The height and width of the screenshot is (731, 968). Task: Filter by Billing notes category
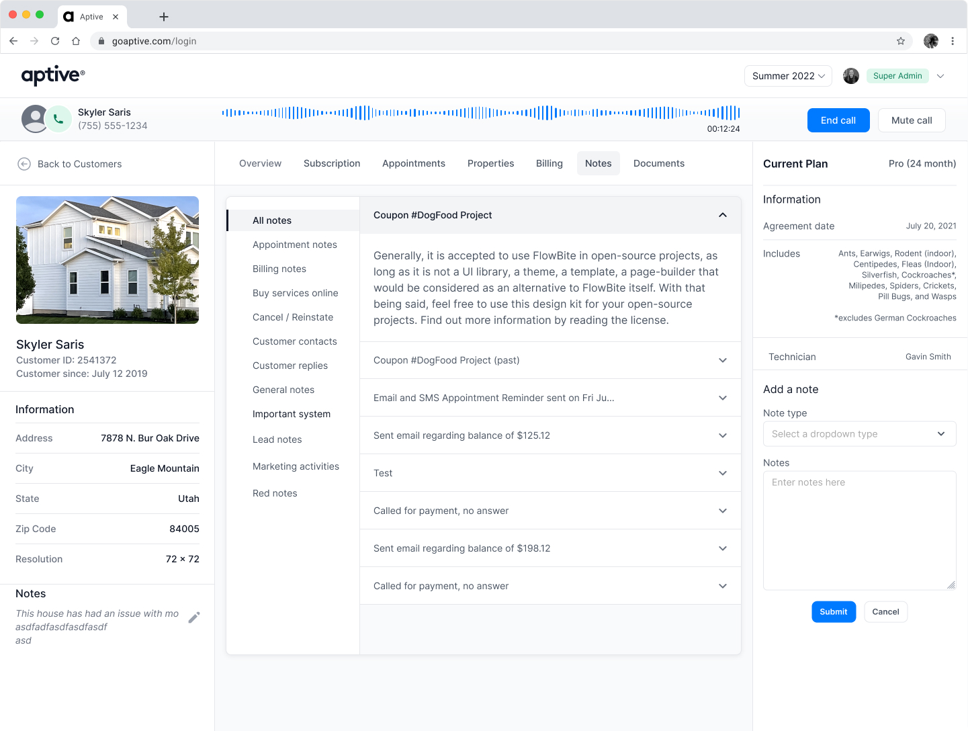pos(279,269)
